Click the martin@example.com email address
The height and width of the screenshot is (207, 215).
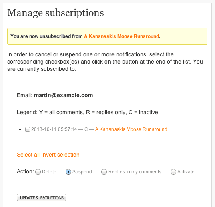pyautogui.click(x=64, y=95)
